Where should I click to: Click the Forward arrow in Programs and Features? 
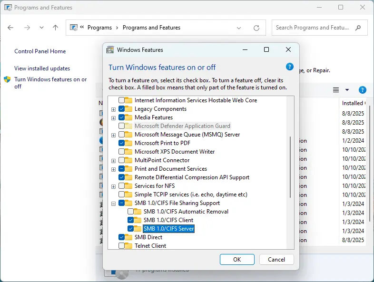pyautogui.click(x=27, y=28)
